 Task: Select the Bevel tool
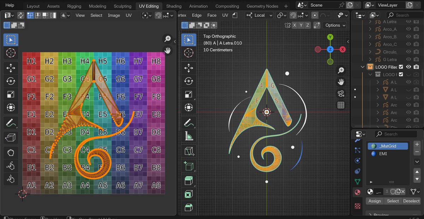pos(189,207)
